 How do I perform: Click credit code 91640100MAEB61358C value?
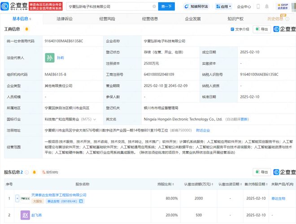(64, 41)
